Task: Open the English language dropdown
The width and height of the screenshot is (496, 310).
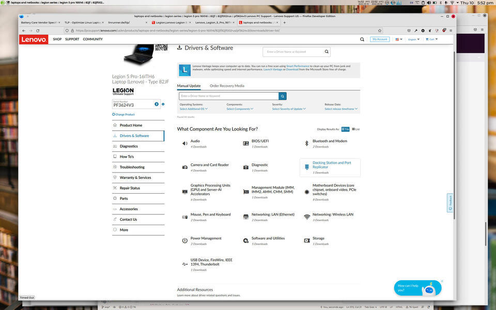Action: (x=414, y=39)
